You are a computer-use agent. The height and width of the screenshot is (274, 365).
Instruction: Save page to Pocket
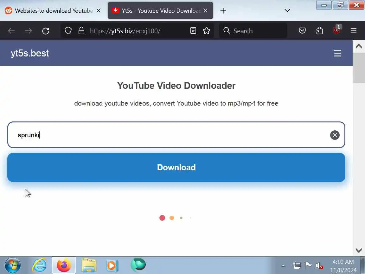click(302, 30)
